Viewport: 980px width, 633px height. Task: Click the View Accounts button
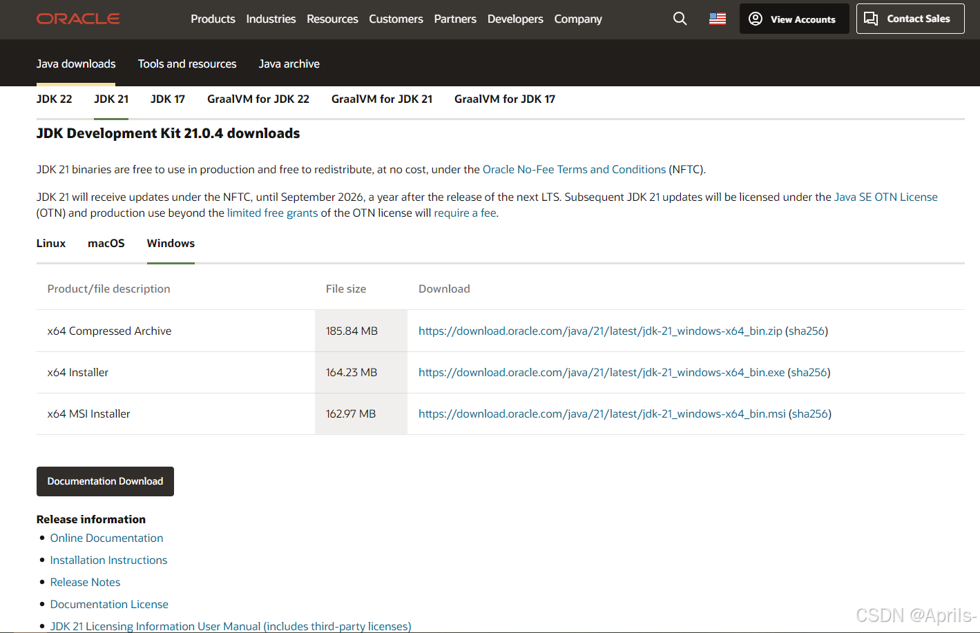[x=794, y=19]
